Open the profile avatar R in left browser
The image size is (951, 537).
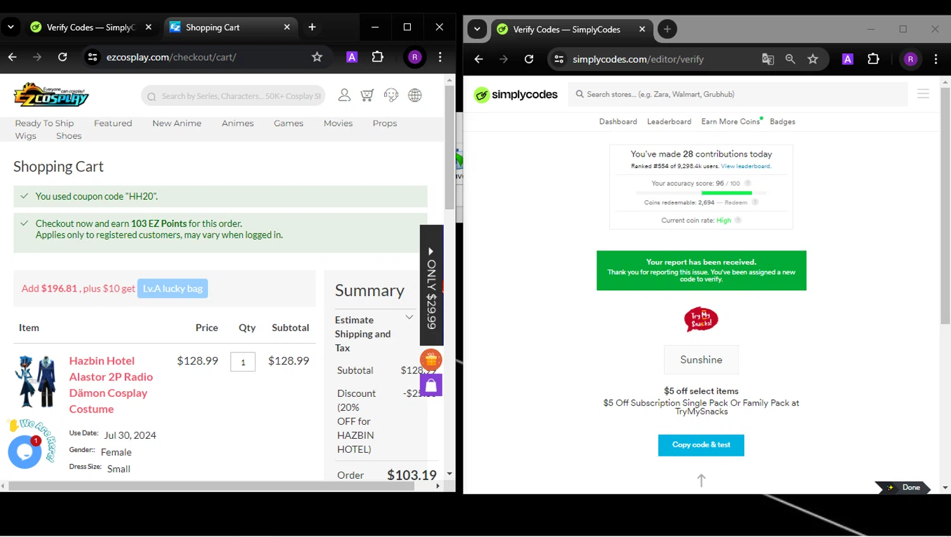tap(415, 57)
